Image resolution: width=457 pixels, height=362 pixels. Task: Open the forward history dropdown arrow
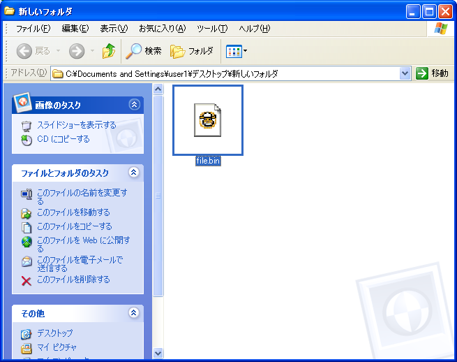[x=92, y=51]
